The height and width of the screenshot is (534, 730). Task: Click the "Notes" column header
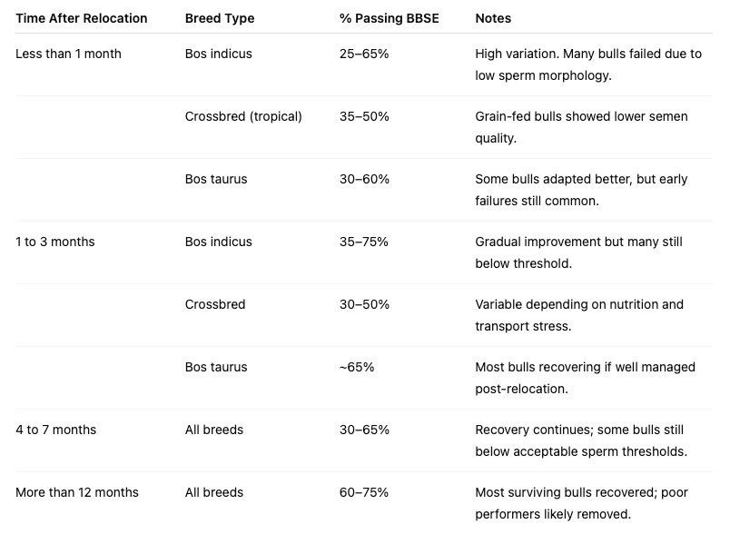tap(493, 18)
